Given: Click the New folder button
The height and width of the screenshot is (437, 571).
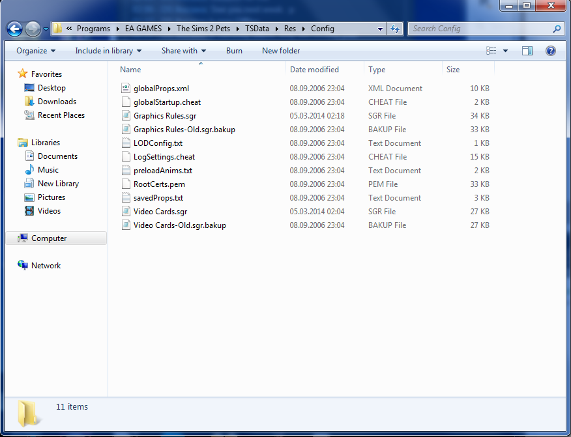Looking at the screenshot, I should (x=281, y=51).
